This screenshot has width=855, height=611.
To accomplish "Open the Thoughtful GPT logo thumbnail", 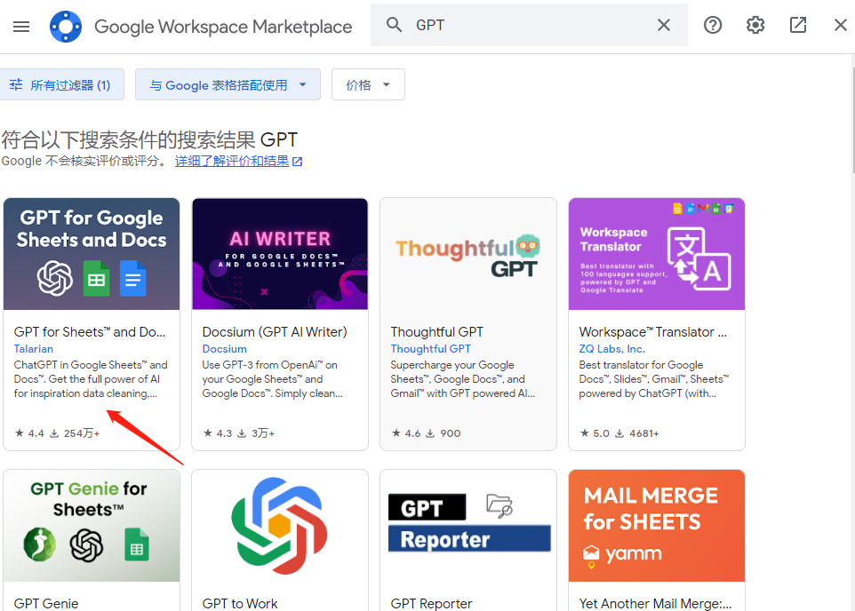I will point(468,254).
